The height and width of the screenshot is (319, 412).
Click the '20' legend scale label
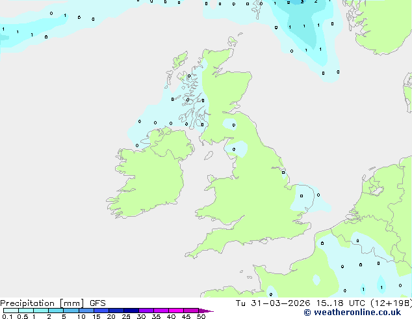tap(111, 316)
